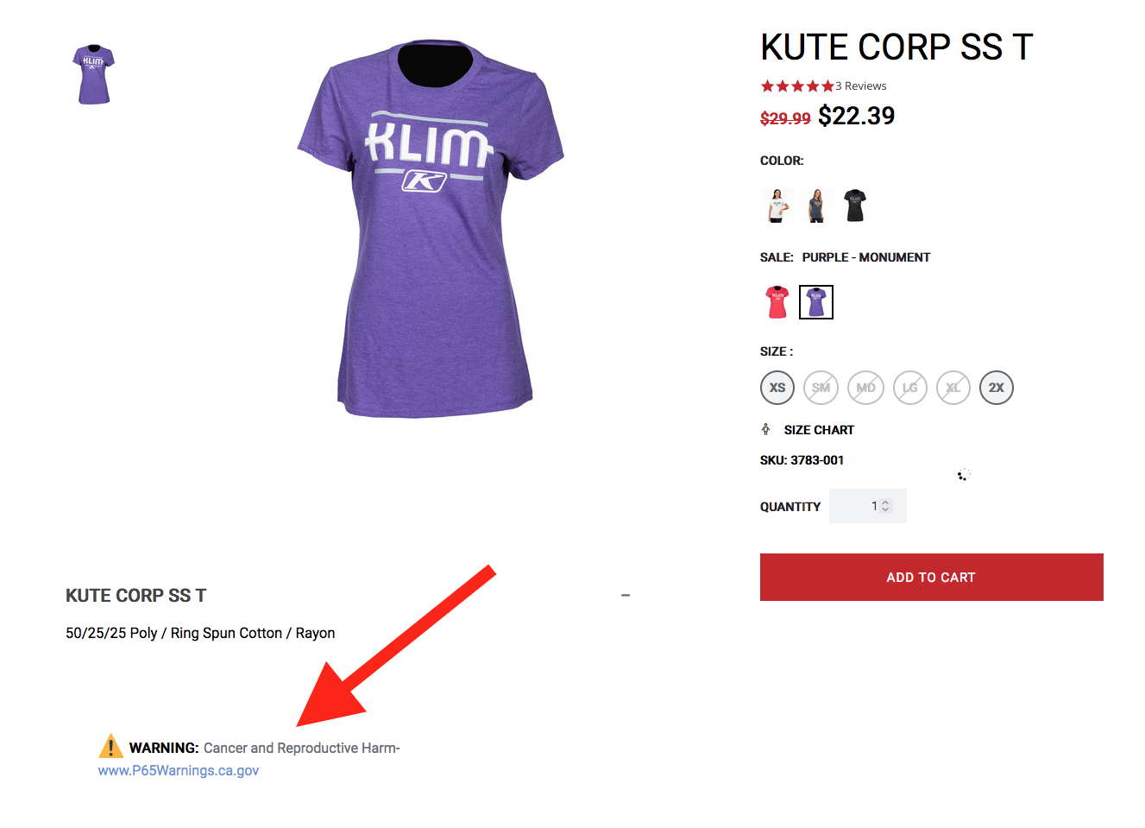Select the white shirt color option
The width and height of the screenshot is (1145, 828).
coord(777,205)
